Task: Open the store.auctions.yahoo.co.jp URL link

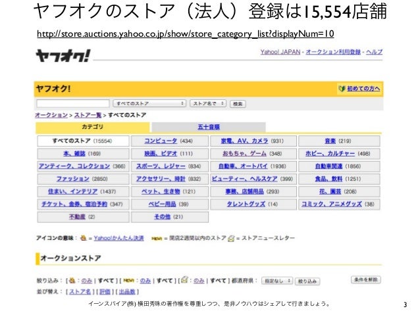Action: pyautogui.click(x=186, y=34)
